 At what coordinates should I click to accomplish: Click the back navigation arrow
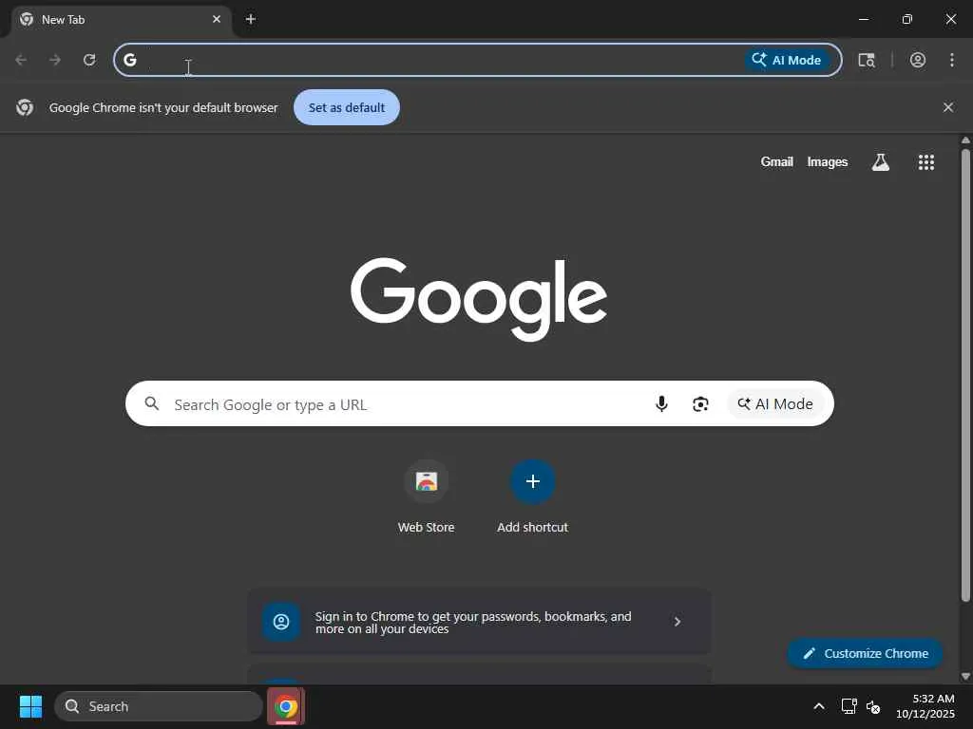click(x=21, y=60)
